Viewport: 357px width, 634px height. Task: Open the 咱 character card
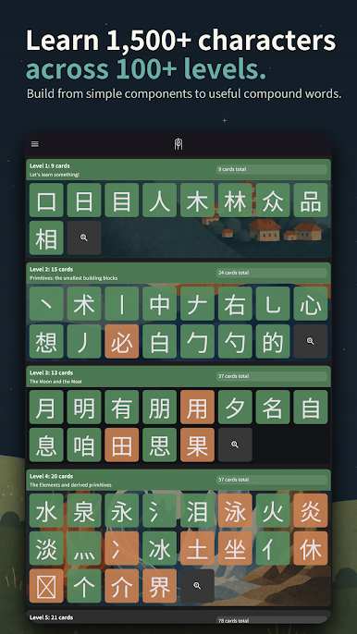coord(84,445)
